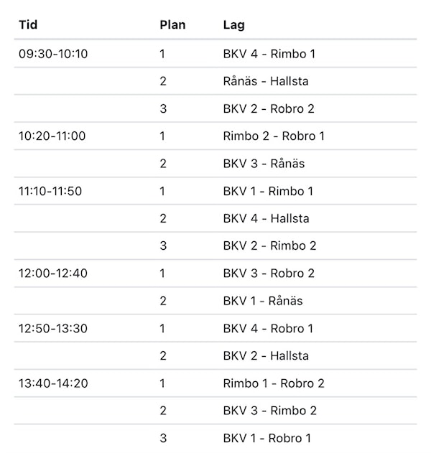Select the 09:30-10:10 time slot
This screenshot has width=431, height=453.
53,54
